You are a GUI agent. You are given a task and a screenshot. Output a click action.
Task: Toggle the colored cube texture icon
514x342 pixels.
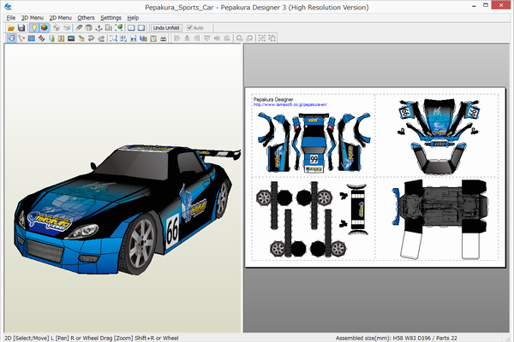(45, 28)
